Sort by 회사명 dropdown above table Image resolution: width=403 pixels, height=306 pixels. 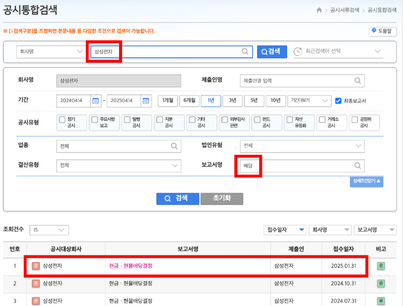tap(330, 229)
